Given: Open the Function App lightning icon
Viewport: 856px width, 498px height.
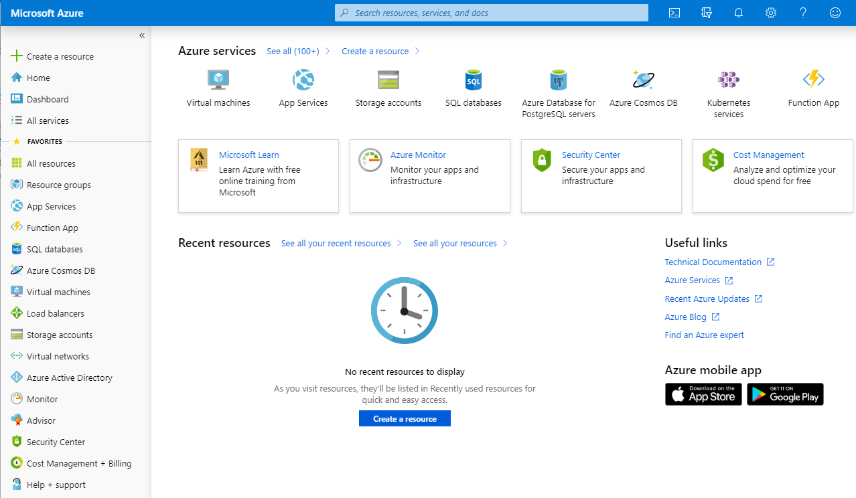Looking at the screenshot, I should [813, 80].
